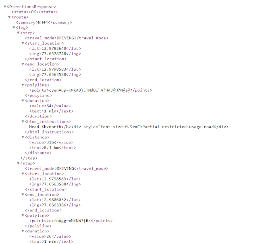Collapse the distance node triangle

point(23,137)
